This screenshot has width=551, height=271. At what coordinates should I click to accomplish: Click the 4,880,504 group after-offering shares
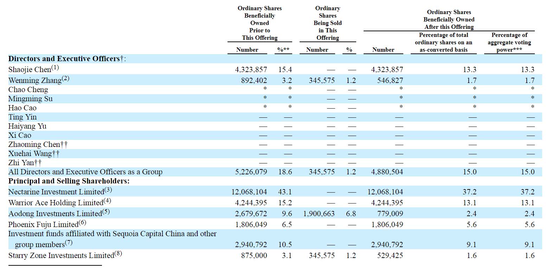point(387,172)
